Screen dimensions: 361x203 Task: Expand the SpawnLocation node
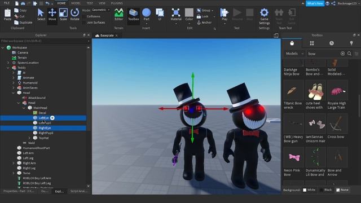pyautogui.click(x=8, y=63)
